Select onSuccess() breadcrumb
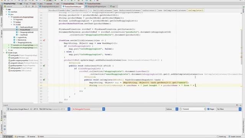Viewport: 245px width, 138px height. point(149,10)
